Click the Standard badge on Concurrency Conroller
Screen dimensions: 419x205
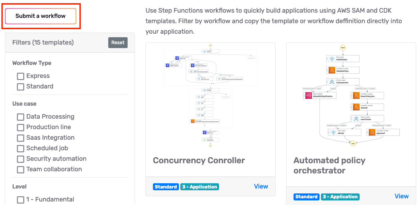point(166,187)
